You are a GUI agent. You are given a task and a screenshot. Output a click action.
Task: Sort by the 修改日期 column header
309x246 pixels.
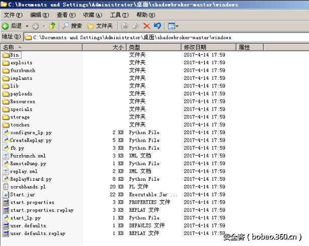tap(208, 47)
